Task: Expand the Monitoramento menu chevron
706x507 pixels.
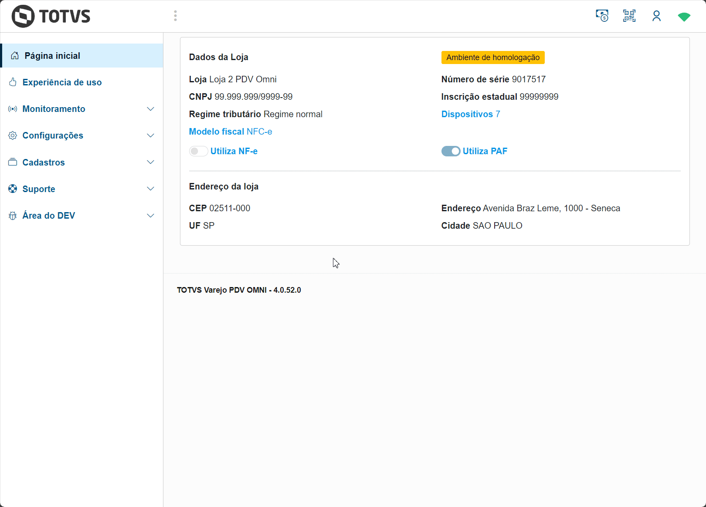Action: coord(150,109)
